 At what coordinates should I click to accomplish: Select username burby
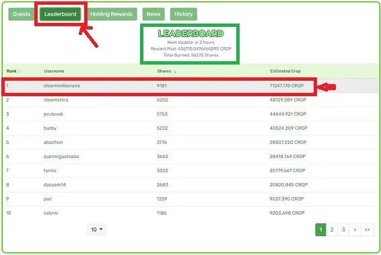click(50, 128)
